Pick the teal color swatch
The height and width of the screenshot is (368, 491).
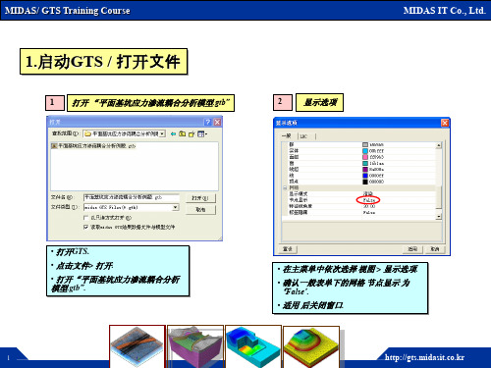365,163
